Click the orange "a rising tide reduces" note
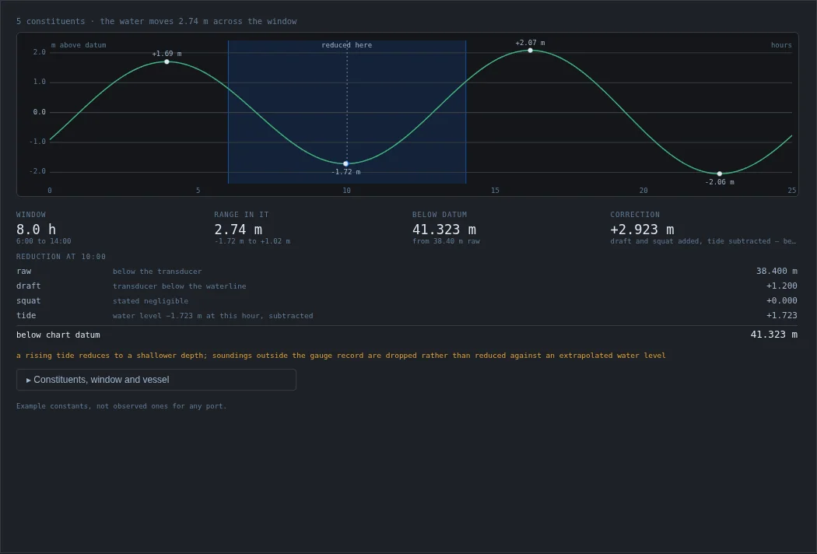 click(341, 356)
